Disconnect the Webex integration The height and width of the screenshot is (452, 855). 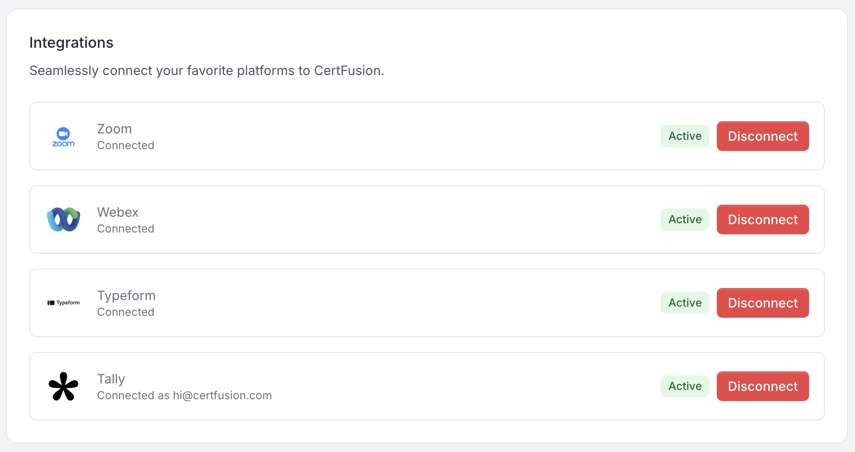point(762,220)
